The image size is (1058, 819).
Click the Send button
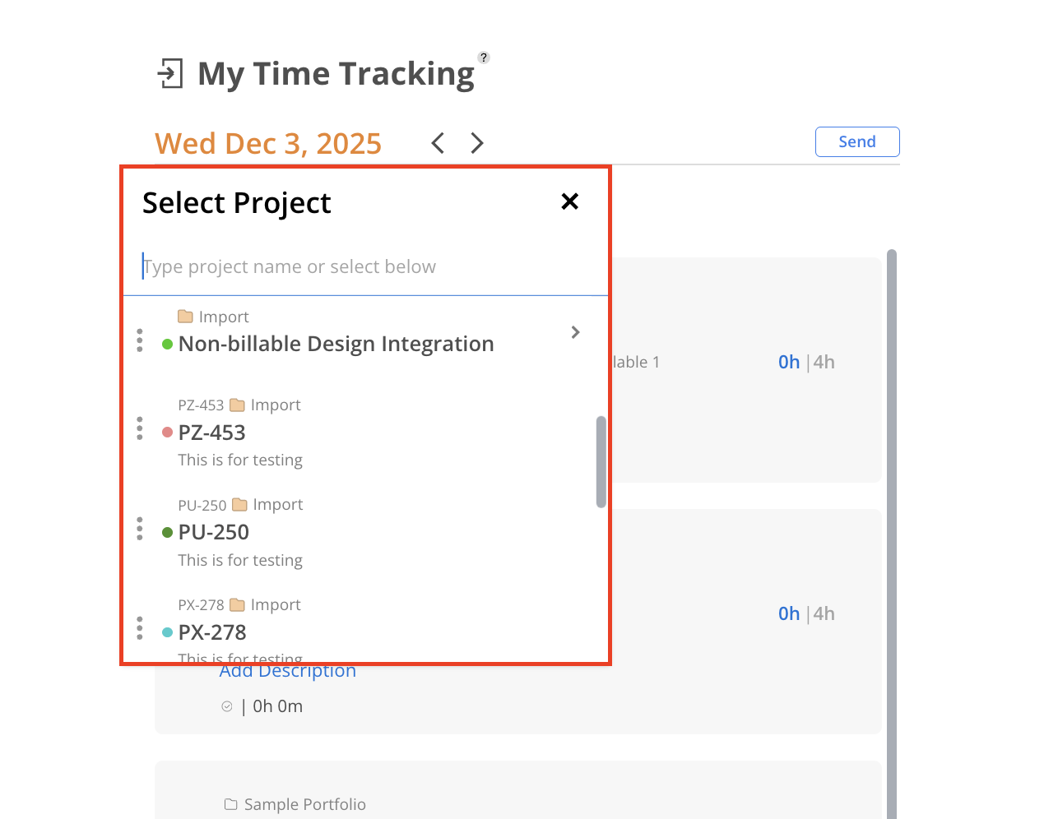point(856,141)
